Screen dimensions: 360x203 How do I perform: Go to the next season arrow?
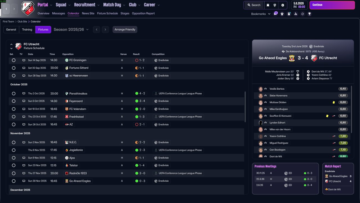coord(105,29)
